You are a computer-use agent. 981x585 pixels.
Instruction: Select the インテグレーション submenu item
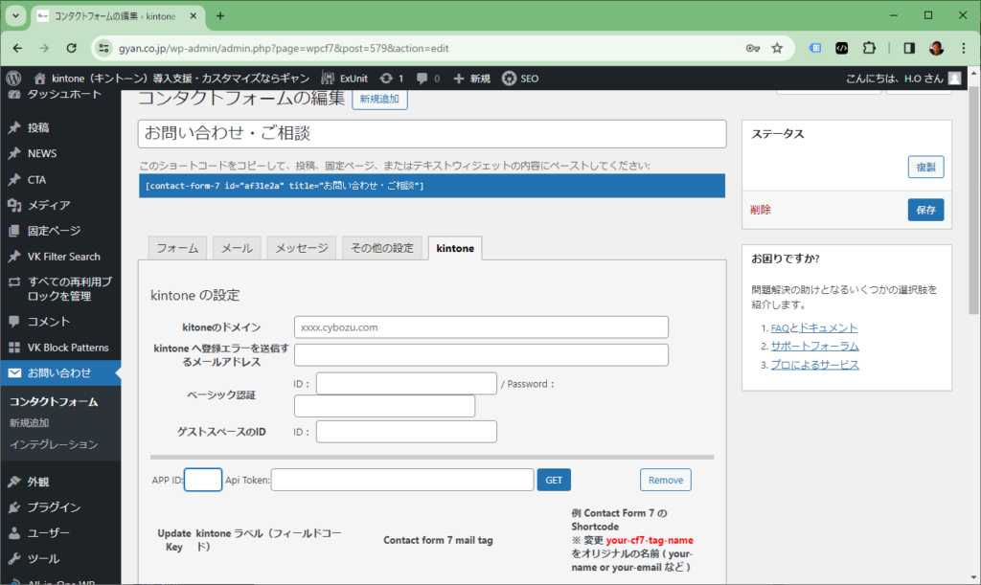pos(54,444)
